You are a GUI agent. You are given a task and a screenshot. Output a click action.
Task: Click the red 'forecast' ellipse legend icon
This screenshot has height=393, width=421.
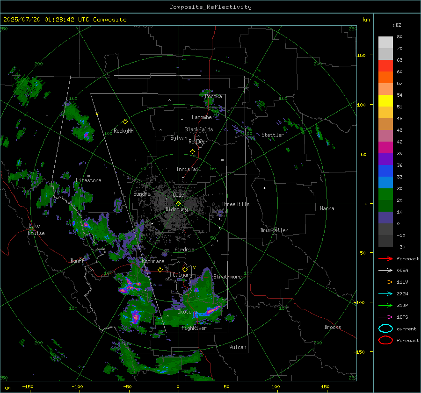(x=385, y=340)
